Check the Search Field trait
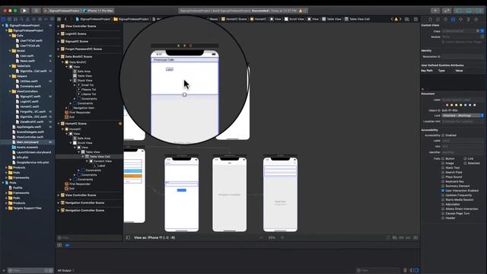Image resolution: width=487 pixels, height=274 pixels. (x=443, y=172)
